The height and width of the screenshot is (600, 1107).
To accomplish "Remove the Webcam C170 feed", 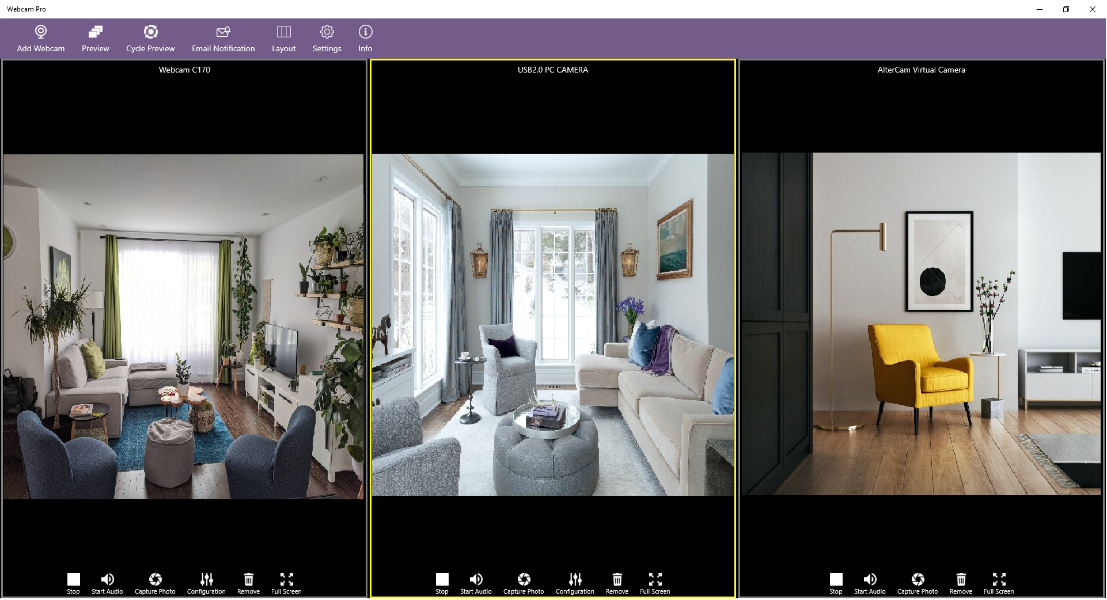I will tap(248, 581).
